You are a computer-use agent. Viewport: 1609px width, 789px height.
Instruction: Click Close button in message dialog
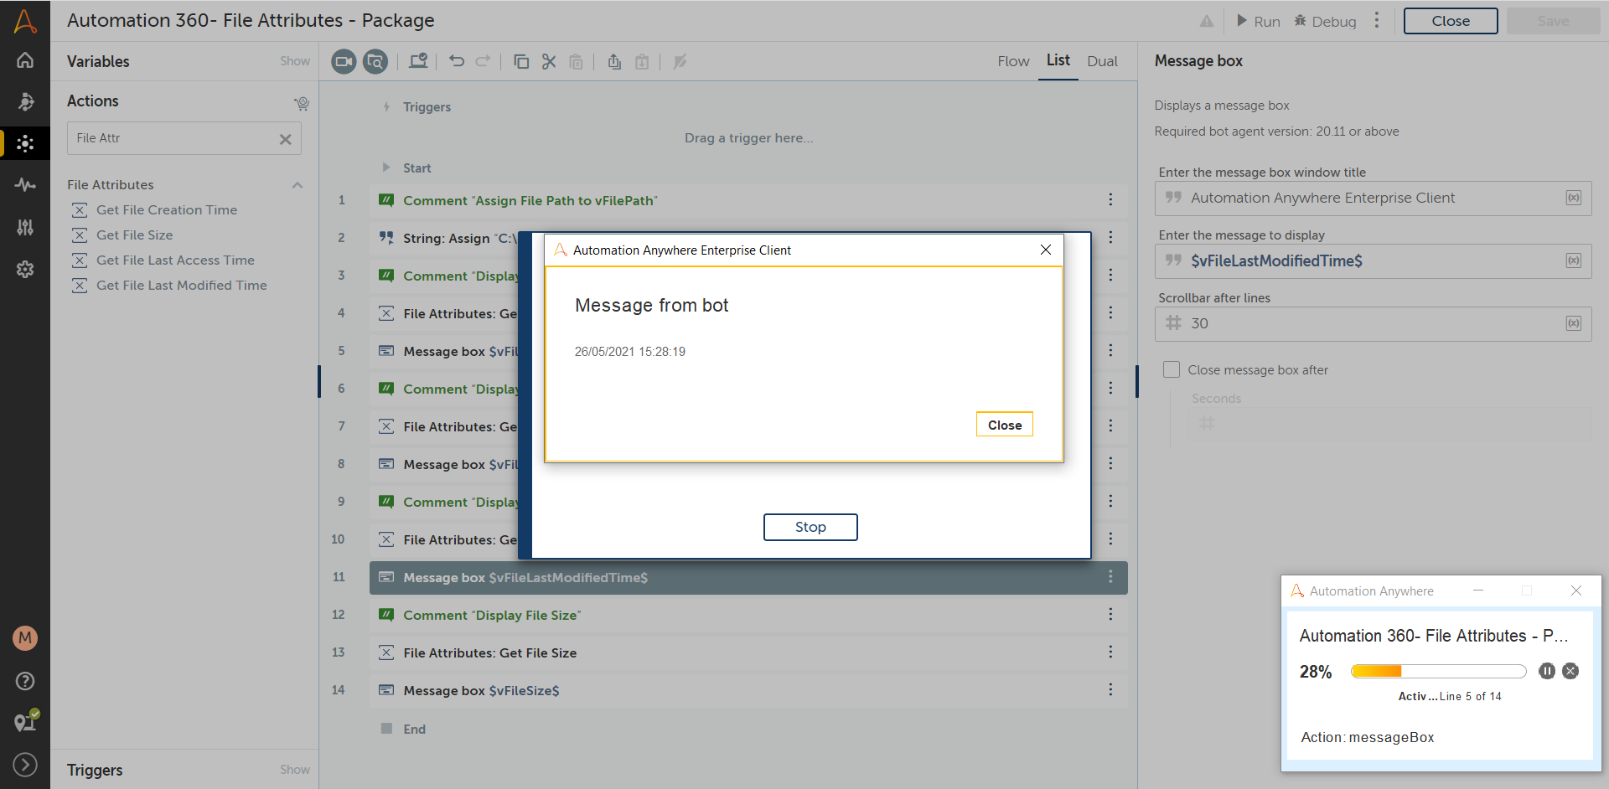point(1004,425)
